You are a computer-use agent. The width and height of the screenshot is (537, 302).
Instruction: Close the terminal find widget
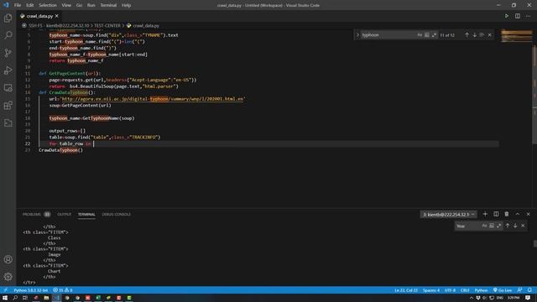click(523, 226)
